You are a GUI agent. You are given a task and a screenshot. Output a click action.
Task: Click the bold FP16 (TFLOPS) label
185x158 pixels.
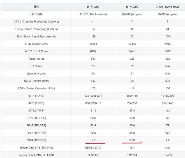36,126
